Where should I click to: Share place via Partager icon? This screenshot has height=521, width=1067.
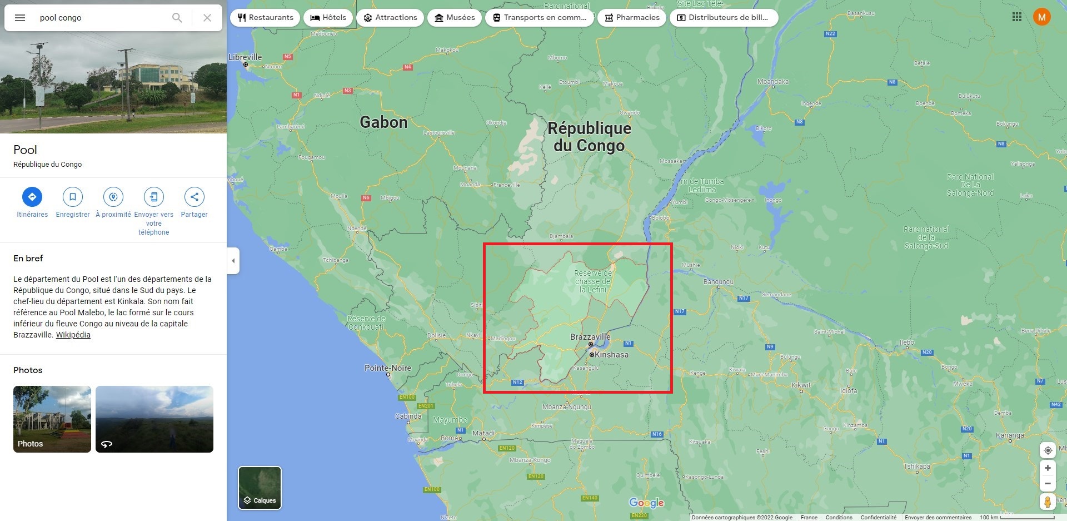pos(194,197)
